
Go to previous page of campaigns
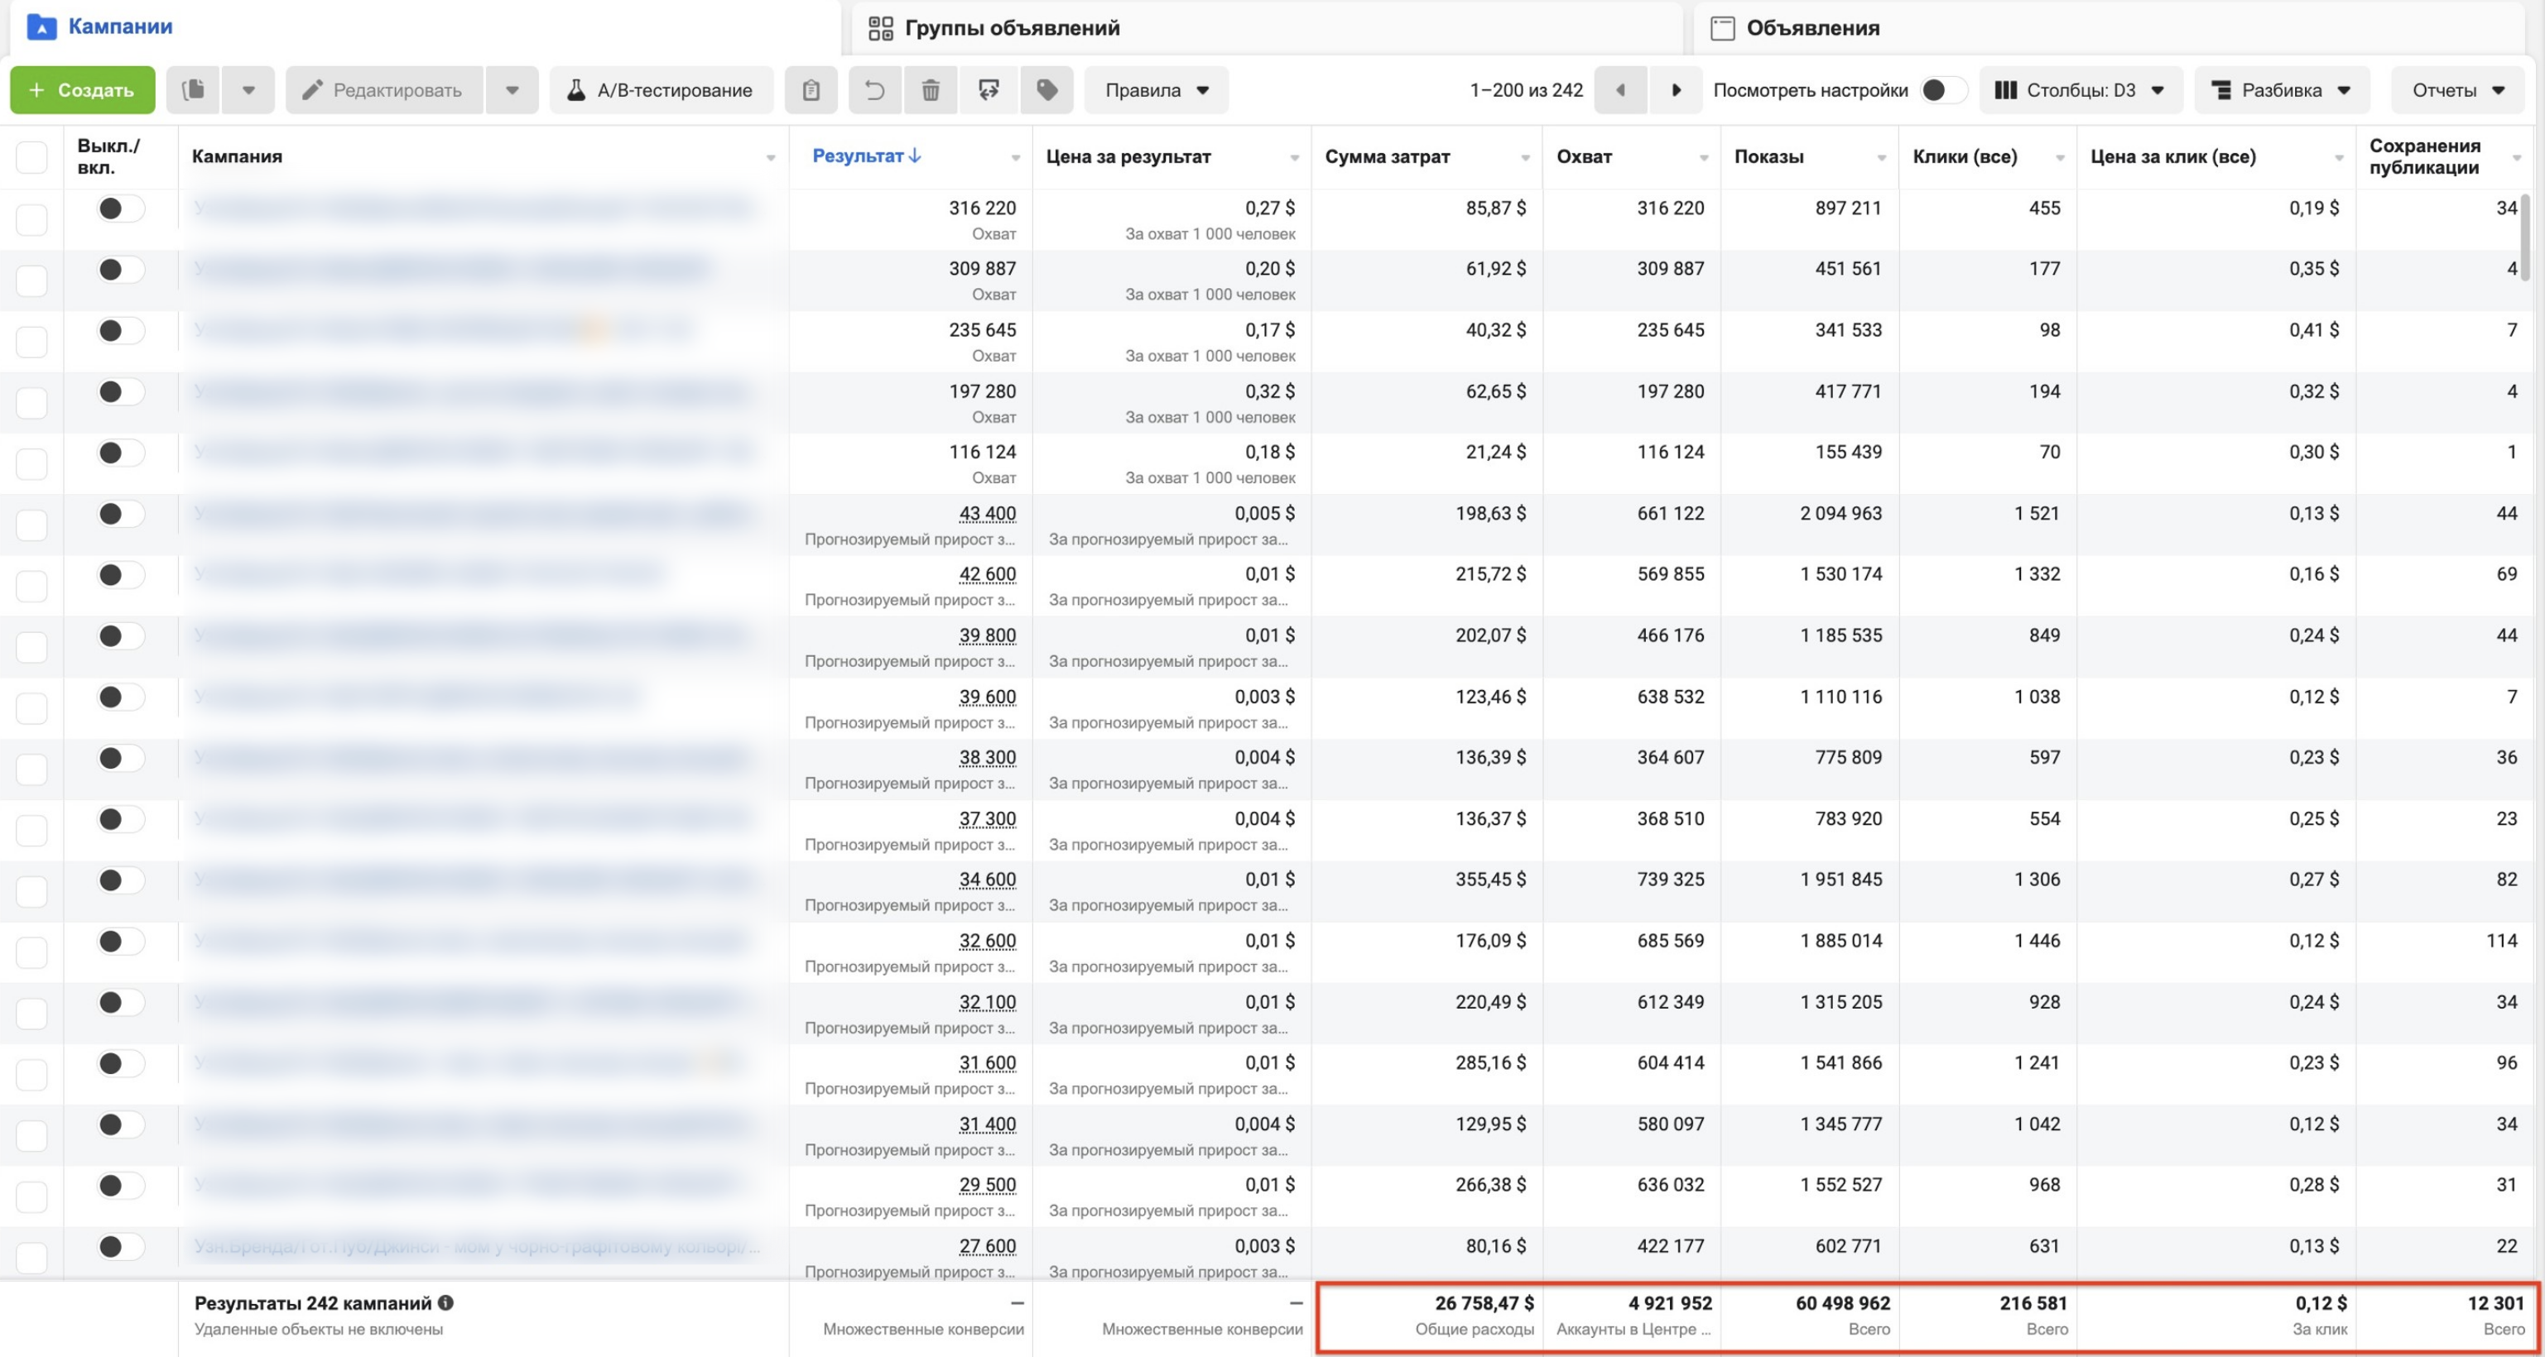pyautogui.click(x=1620, y=90)
